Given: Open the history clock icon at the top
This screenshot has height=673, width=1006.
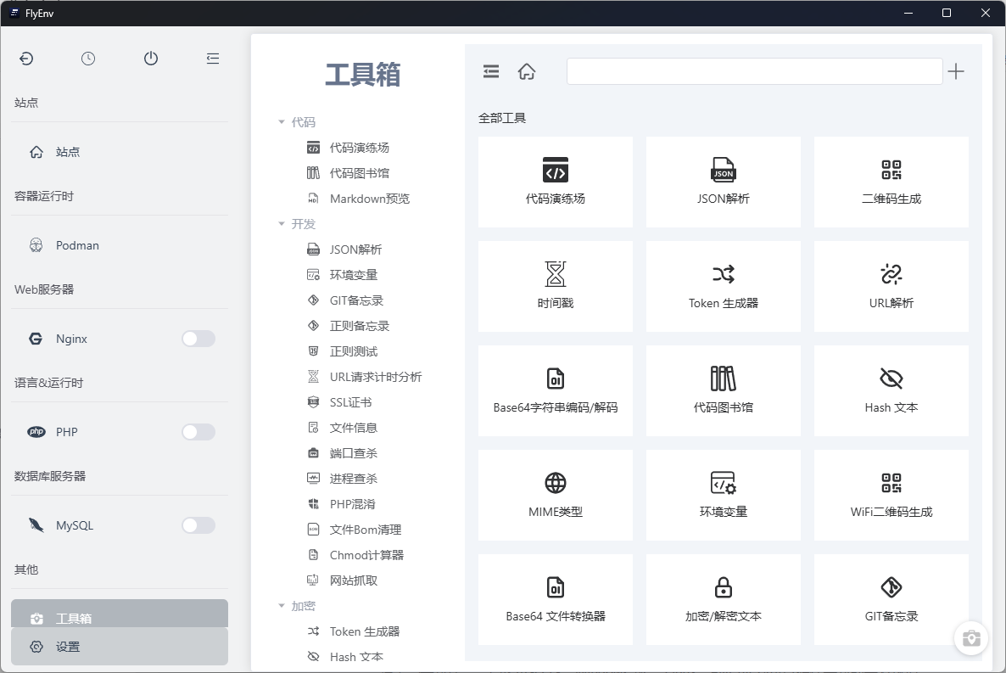Looking at the screenshot, I should (88, 59).
